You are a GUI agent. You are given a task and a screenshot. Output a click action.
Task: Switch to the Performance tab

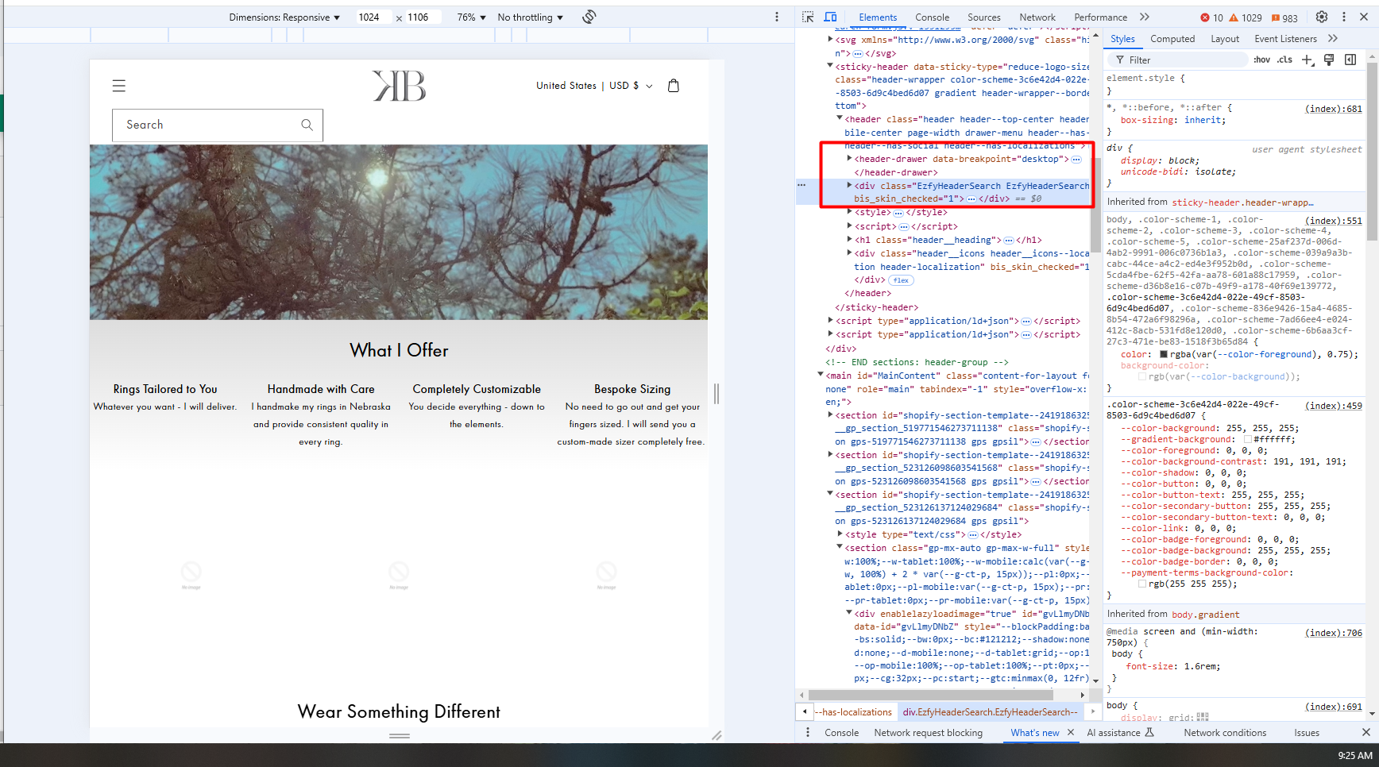(1100, 17)
